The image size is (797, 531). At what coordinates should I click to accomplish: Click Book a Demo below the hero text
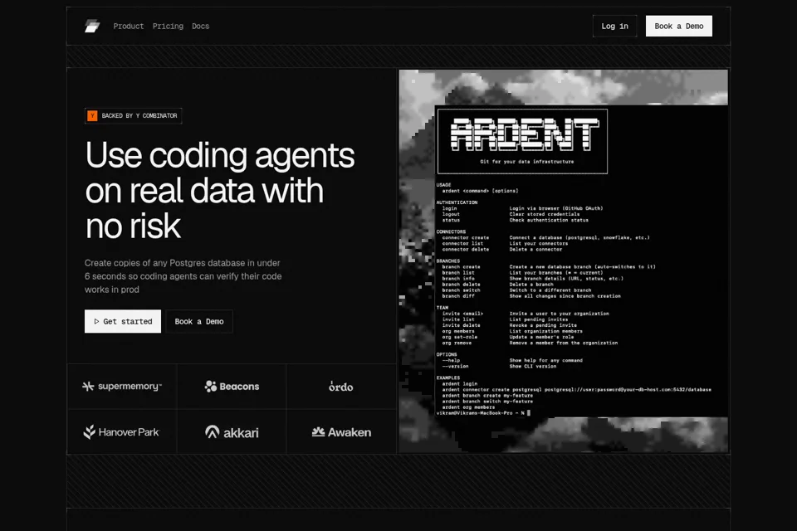[199, 321]
